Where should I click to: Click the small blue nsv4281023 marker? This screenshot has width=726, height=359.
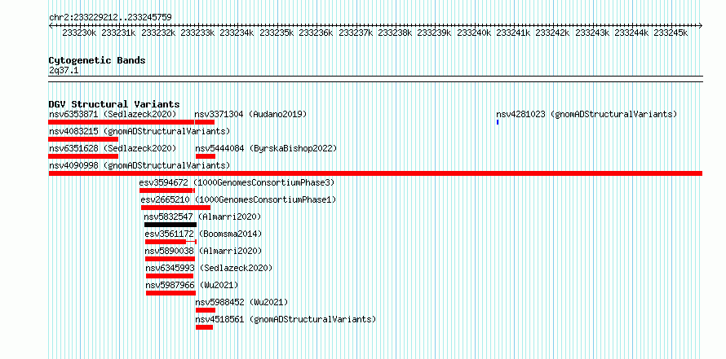pyautogui.click(x=498, y=122)
